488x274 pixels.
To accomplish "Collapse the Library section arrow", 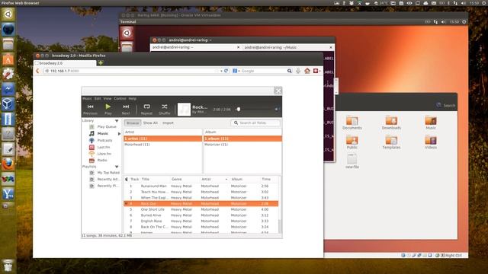I will click(117, 121).
